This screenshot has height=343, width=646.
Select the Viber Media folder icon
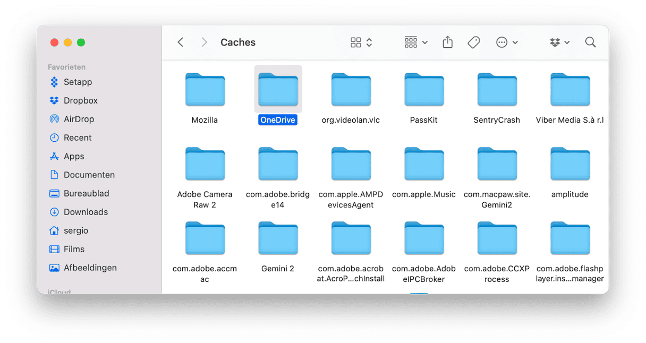coord(570,90)
